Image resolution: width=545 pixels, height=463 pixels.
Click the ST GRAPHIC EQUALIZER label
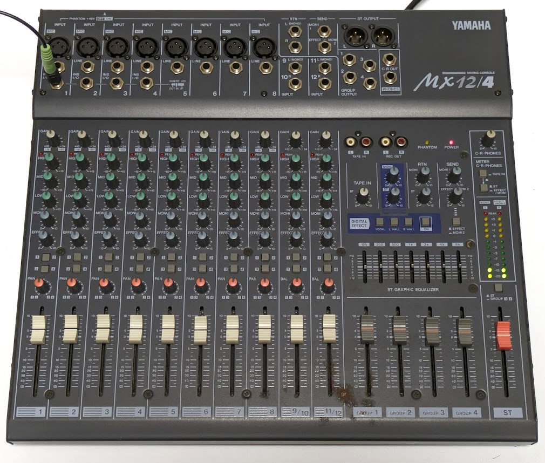pos(413,290)
